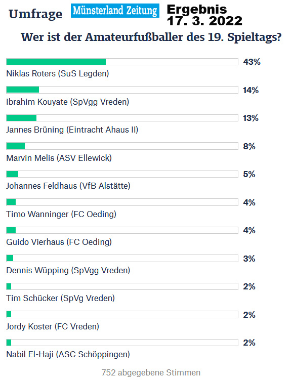
Task: Select the Niklas Roters result bar
Action: pyautogui.click(x=122, y=62)
